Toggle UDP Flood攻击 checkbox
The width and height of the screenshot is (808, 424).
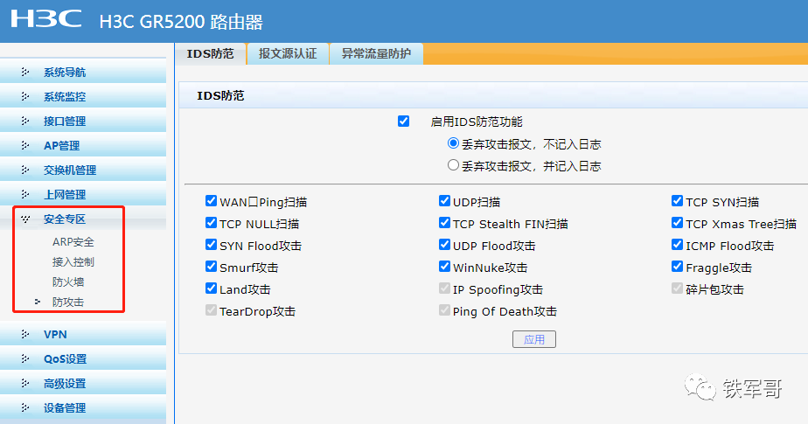444,244
